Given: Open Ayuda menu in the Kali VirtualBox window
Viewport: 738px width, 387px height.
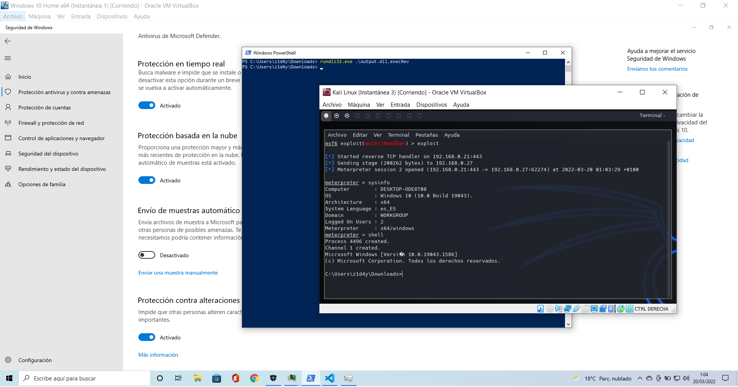Looking at the screenshot, I should (x=461, y=105).
